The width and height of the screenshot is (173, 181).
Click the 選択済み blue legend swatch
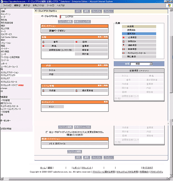click(139, 34)
